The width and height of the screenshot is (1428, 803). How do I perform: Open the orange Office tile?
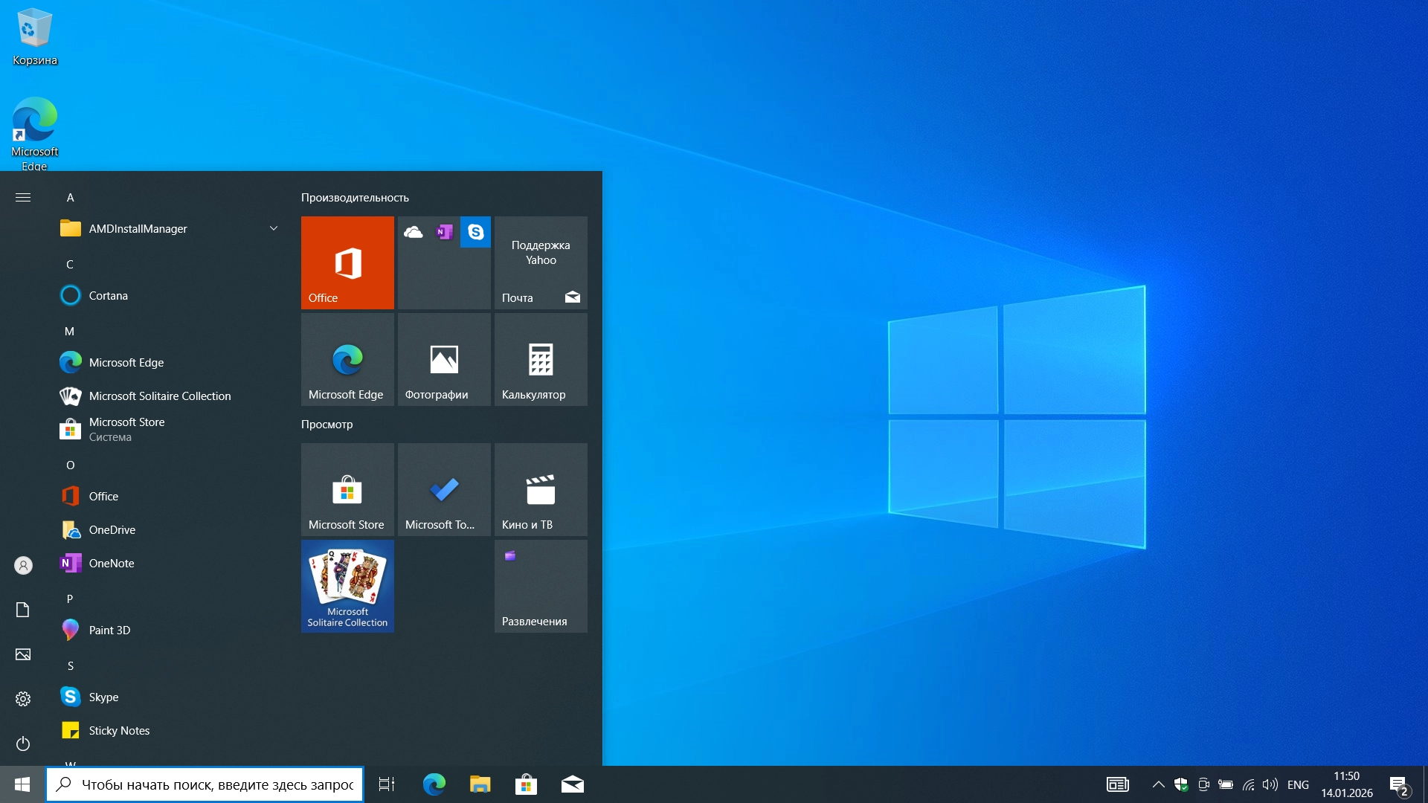(x=347, y=262)
